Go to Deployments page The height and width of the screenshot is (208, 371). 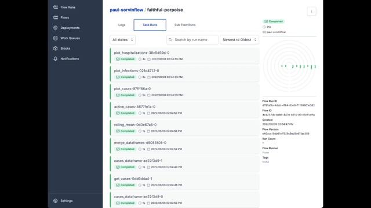(70, 28)
